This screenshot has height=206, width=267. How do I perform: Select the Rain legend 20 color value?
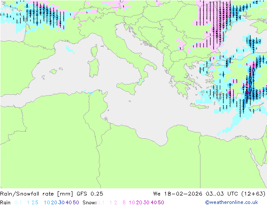point(54,203)
